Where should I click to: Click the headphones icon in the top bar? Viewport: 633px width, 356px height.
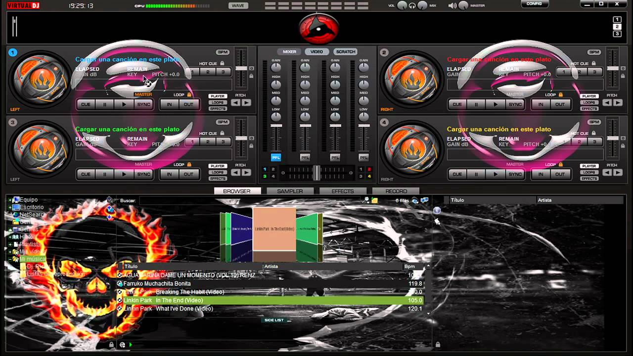point(412,5)
